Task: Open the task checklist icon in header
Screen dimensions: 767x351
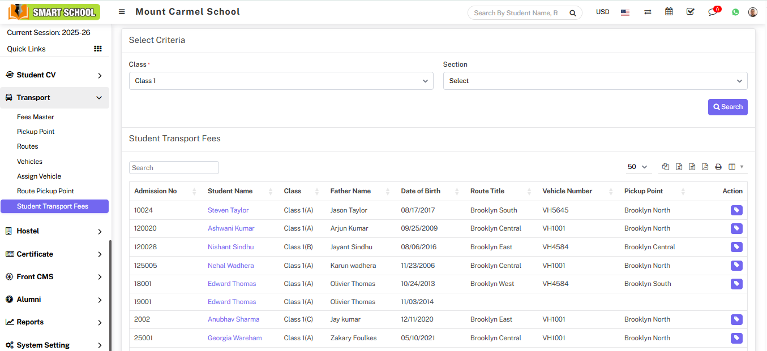Action: pos(691,12)
